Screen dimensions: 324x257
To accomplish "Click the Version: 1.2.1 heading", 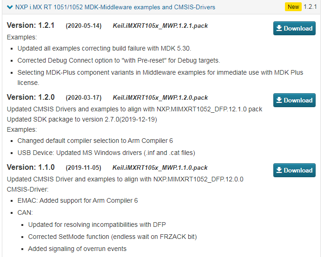I will click(31, 26).
